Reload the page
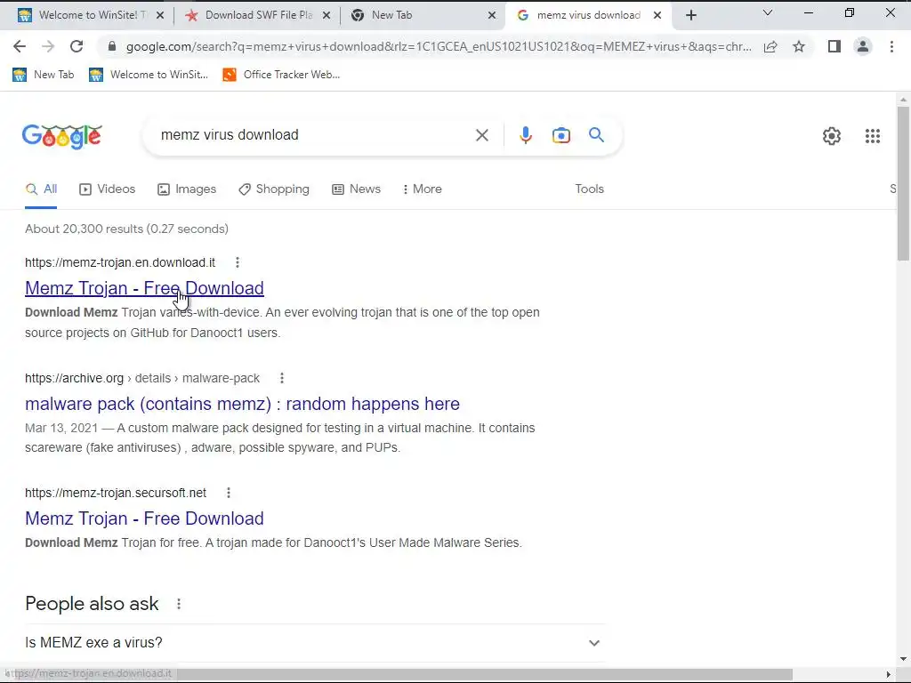 coord(77,46)
